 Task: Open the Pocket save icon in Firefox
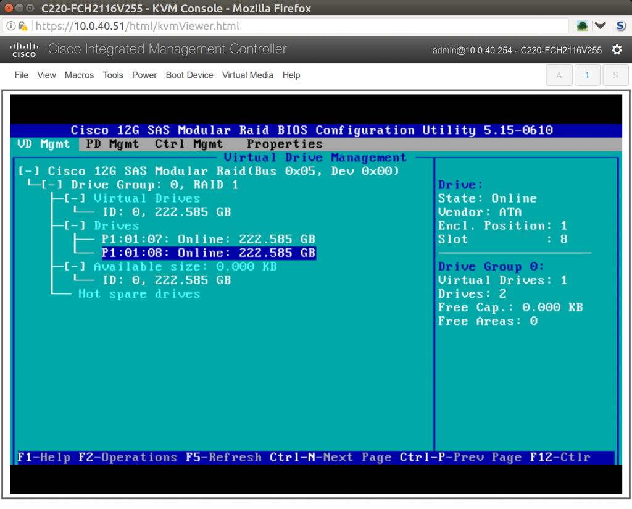[600, 26]
